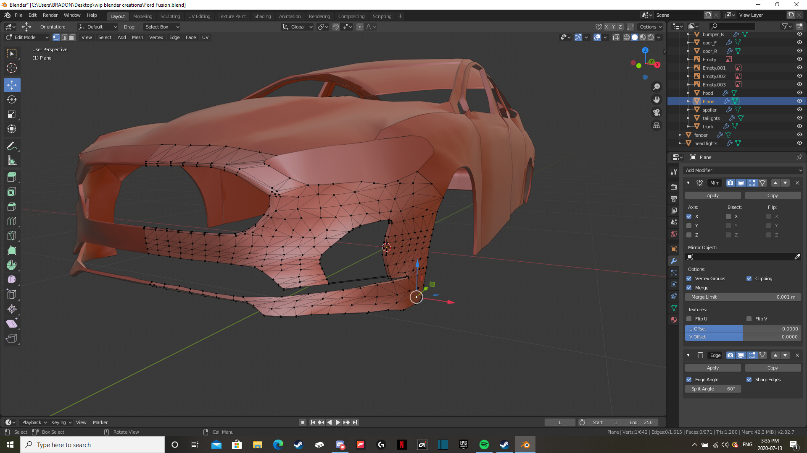The width and height of the screenshot is (807, 453).
Task: Click the viewport zoom magnifier gizmo
Action: 657,87
